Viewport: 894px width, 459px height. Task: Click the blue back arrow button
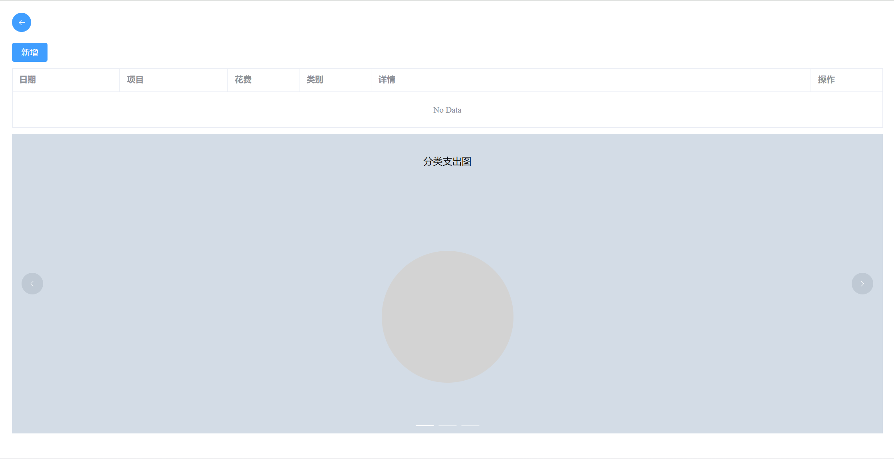click(22, 22)
